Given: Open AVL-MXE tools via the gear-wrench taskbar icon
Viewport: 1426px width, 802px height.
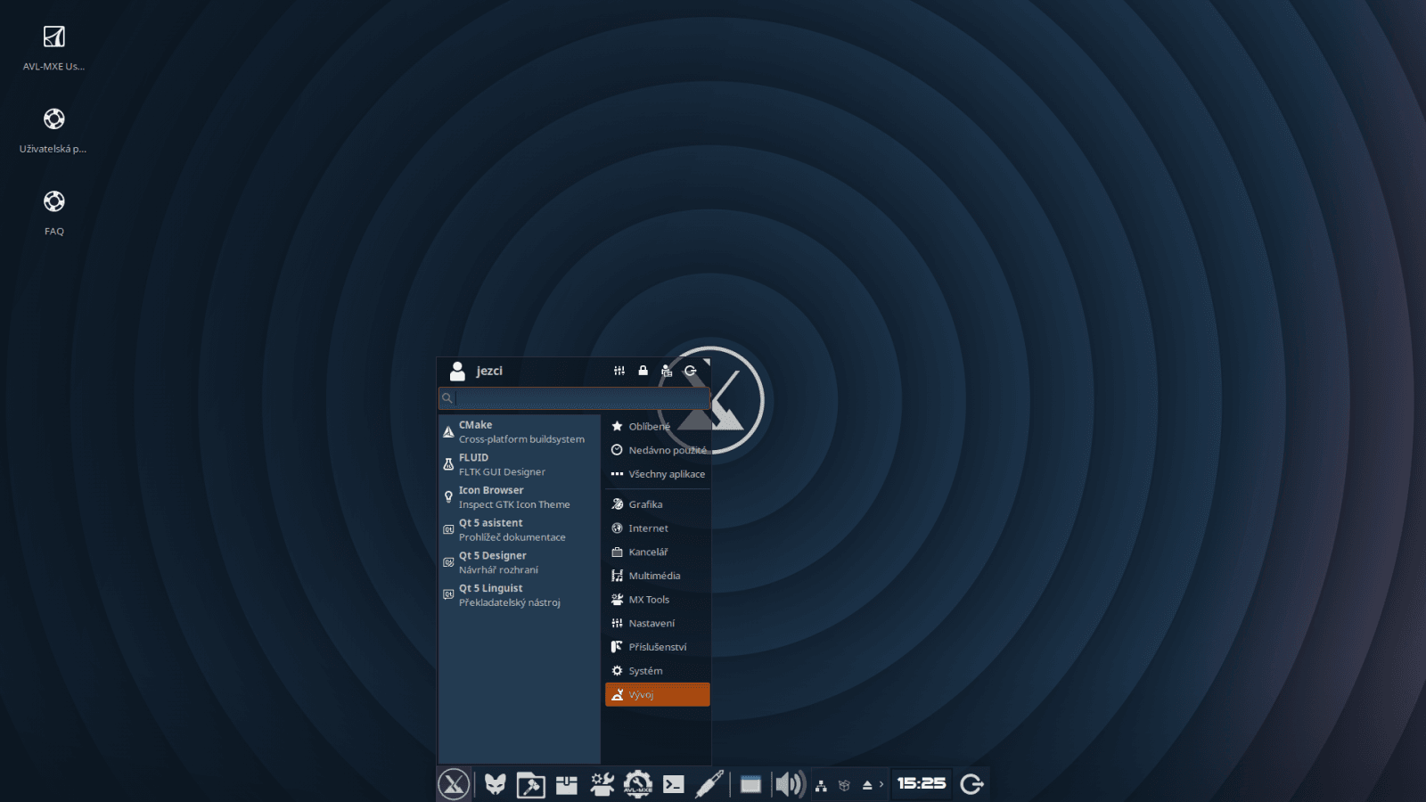Looking at the screenshot, I should pyautogui.click(x=638, y=784).
